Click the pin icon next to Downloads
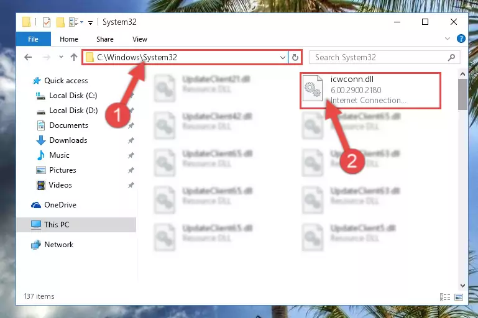 coord(131,140)
